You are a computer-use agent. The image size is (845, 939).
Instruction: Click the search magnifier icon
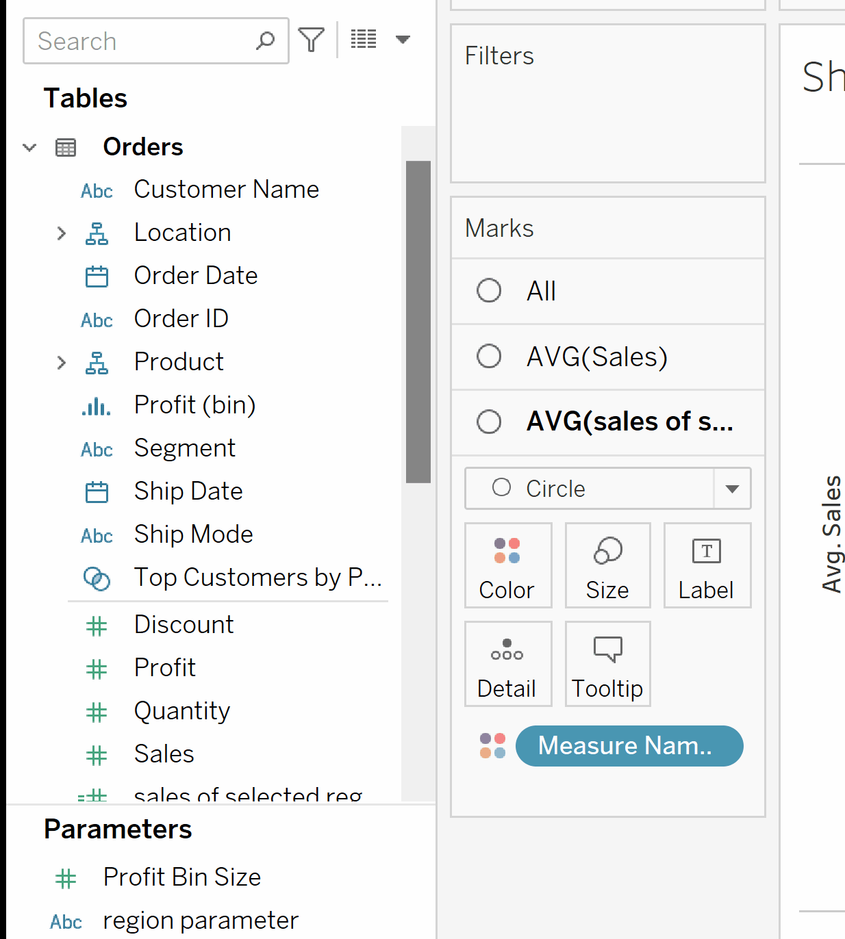tap(265, 41)
